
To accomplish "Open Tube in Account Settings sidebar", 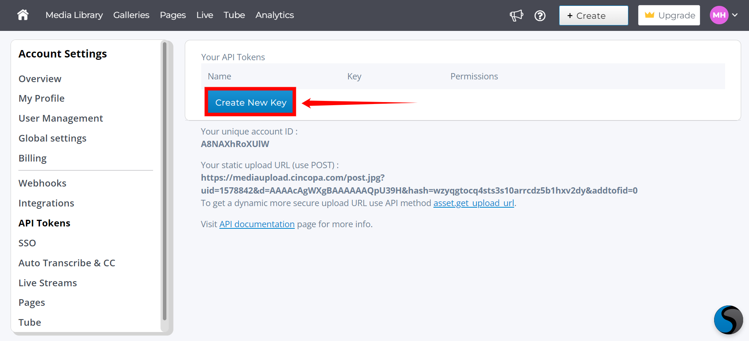I will pyautogui.click(x=30, y=323).
